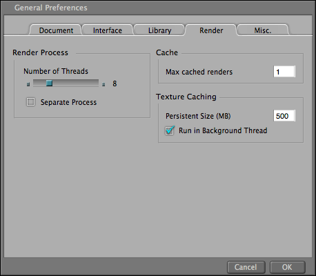The width and height of the screenshot is (316, 276).
Task: Enable the Separate Process checkbox
Action: point(31,102)
